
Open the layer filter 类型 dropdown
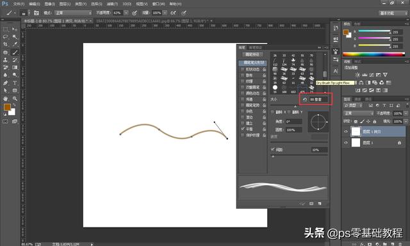(353, 105)
